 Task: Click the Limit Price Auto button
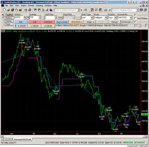(60, 18)
